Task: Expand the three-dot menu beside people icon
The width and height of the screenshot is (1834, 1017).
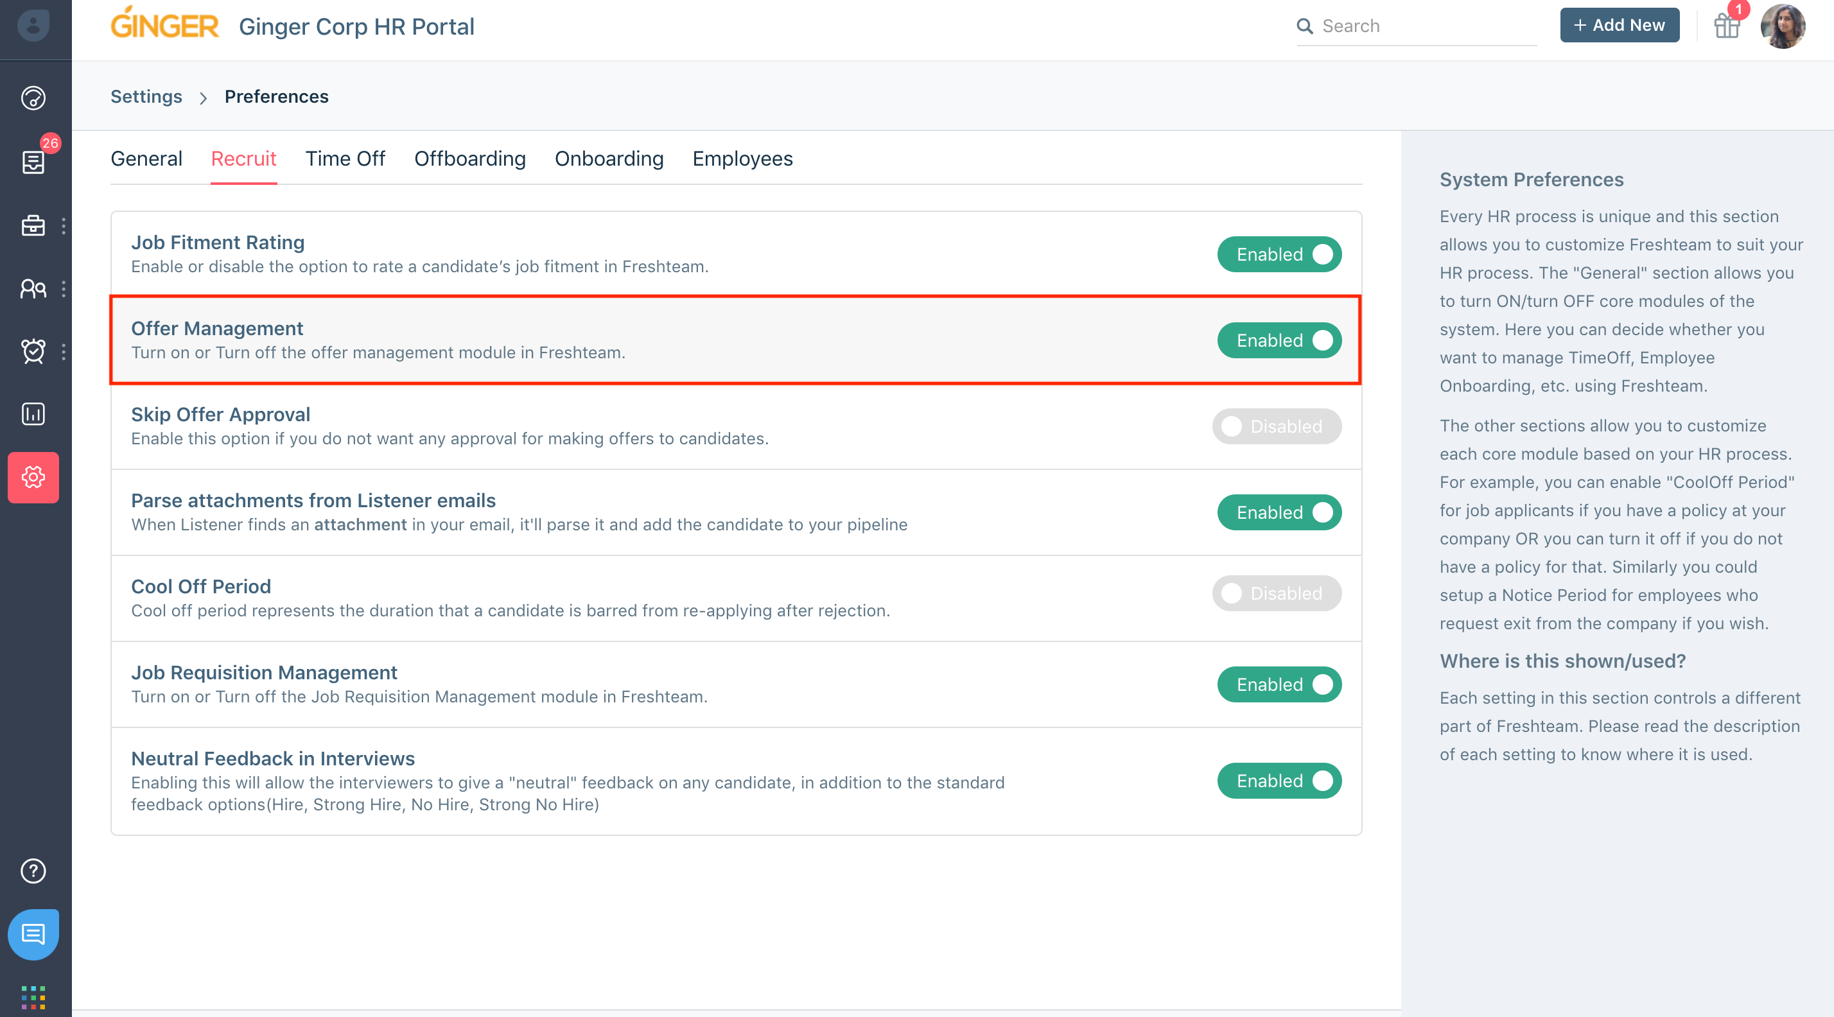Action: tap(64, 288)
